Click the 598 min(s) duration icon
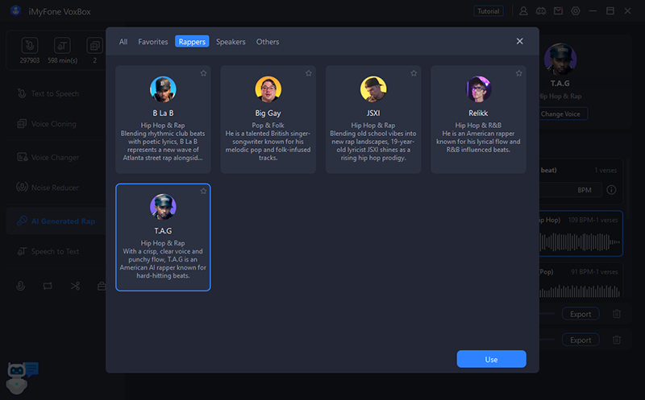The height and width of the screenshot is (400, 645). (62, 46)
